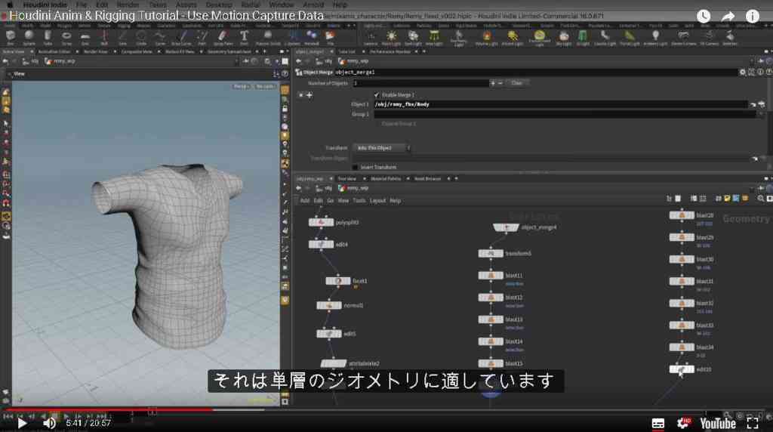Image resolution: width=773 pixels, height=432 pixels.
Task: Open the Persp viewport camera menu
Action: coord(241,86)
